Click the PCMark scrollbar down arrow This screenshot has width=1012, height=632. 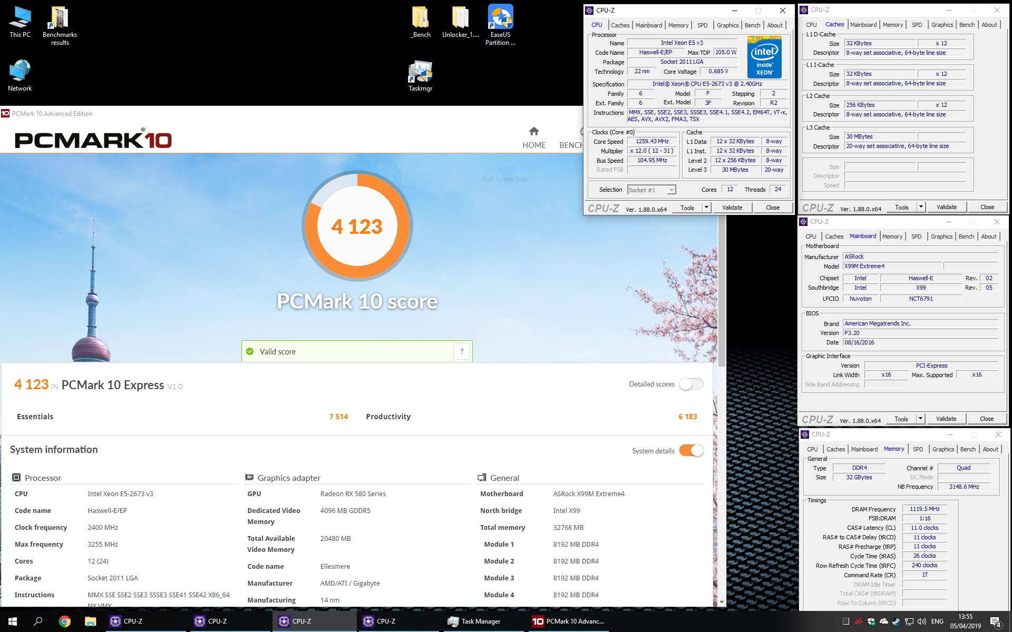[722, 602]
